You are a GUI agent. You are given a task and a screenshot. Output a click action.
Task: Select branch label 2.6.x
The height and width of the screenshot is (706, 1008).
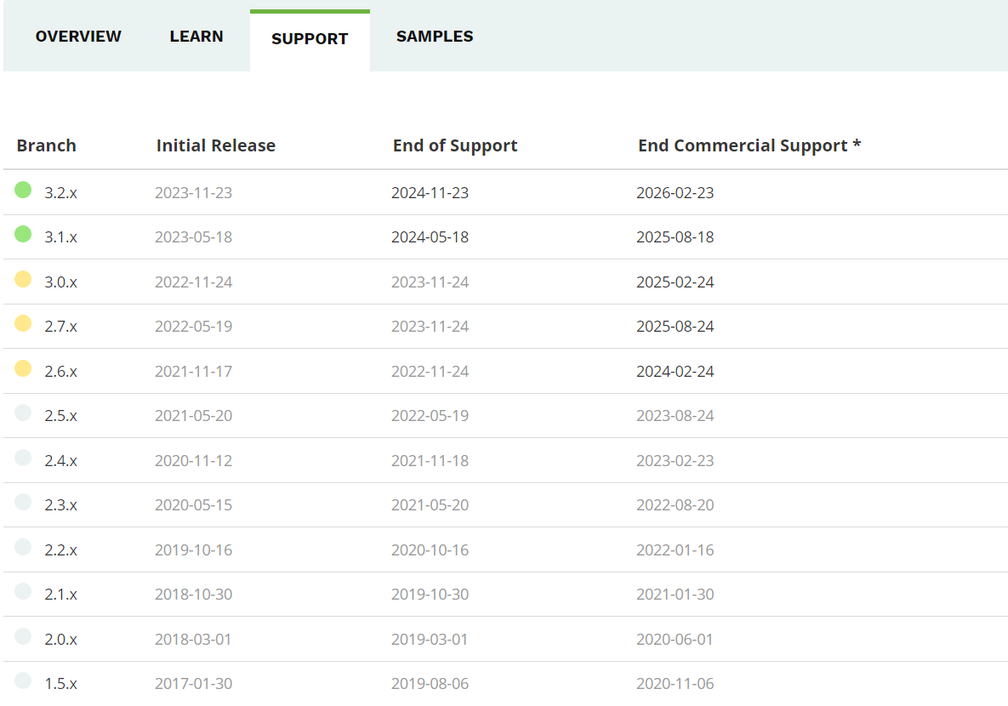click(61, 372)
